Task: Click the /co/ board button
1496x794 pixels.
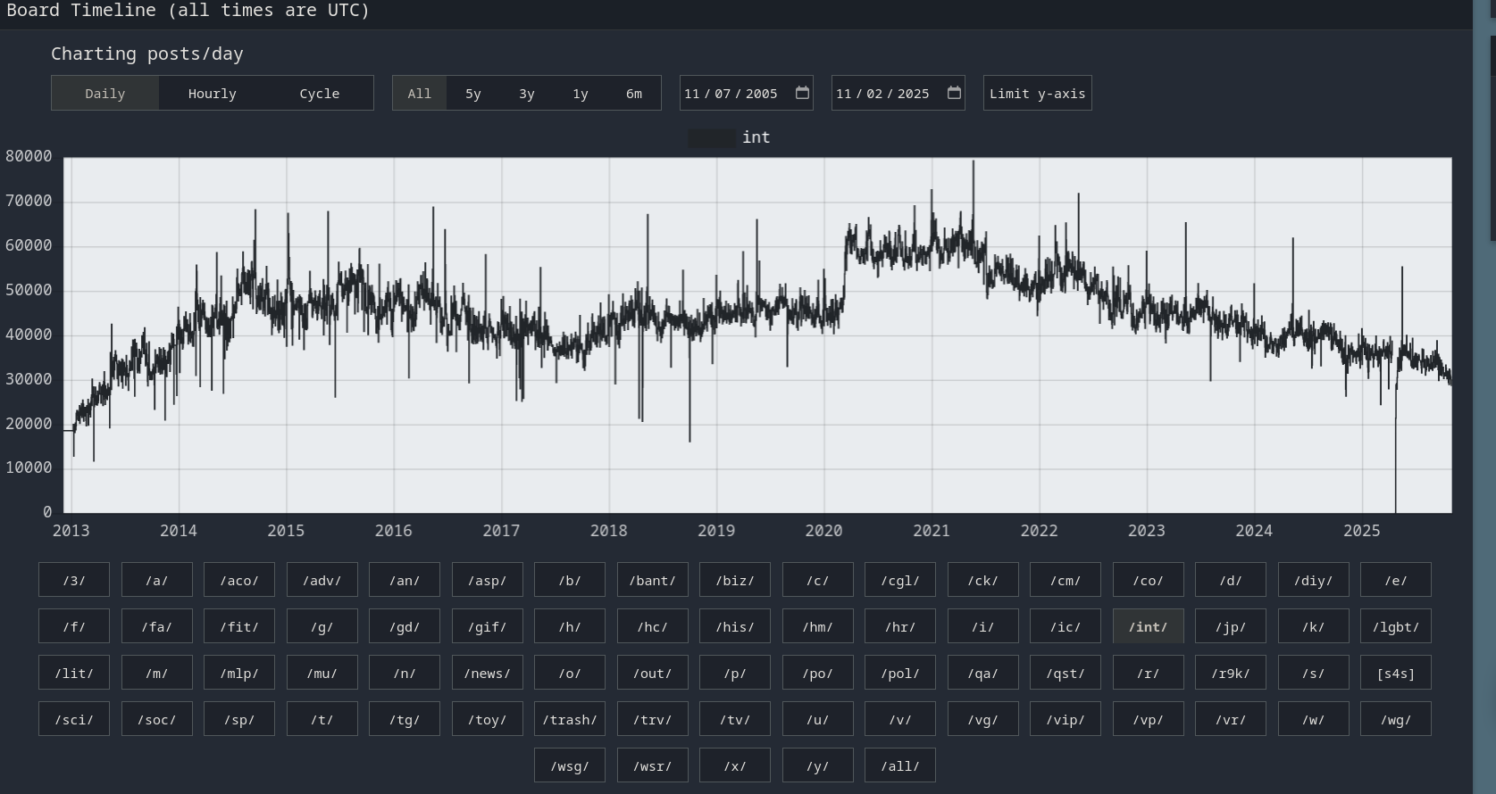Action: pyautogui.click(x=1149, y=580)
